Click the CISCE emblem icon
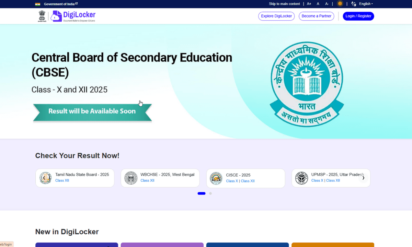This screenshot has width=412, height=247. click(216, 178)
